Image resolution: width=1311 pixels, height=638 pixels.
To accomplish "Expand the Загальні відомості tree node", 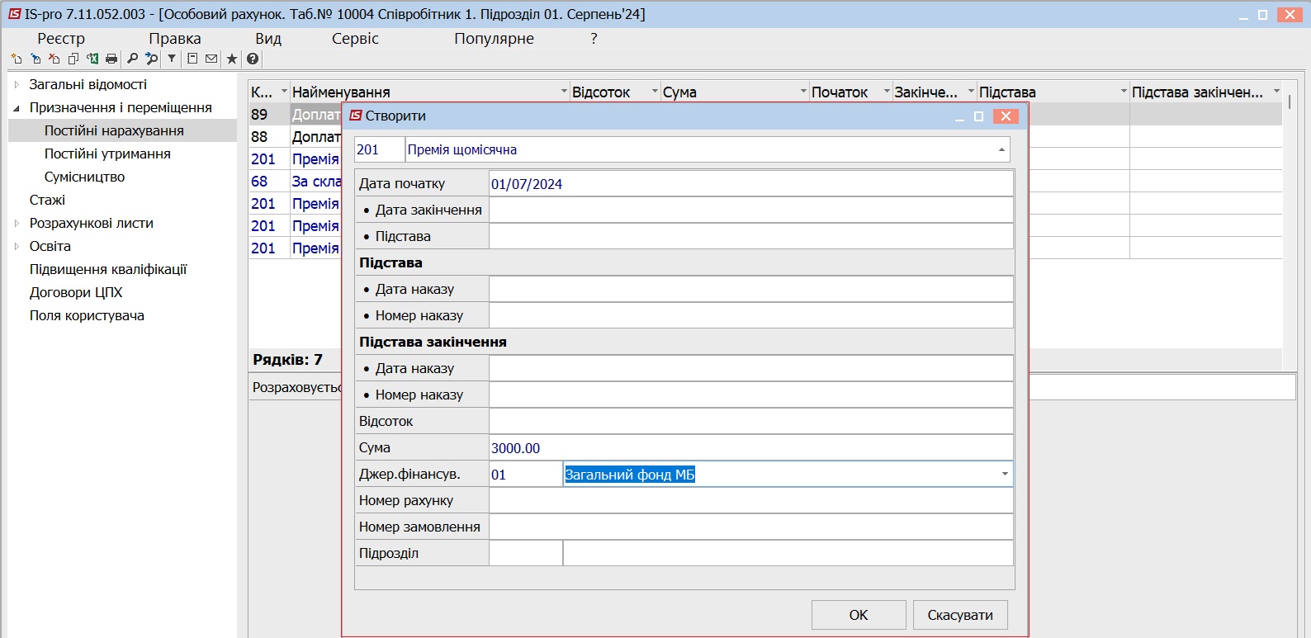I will coord(17,84).
